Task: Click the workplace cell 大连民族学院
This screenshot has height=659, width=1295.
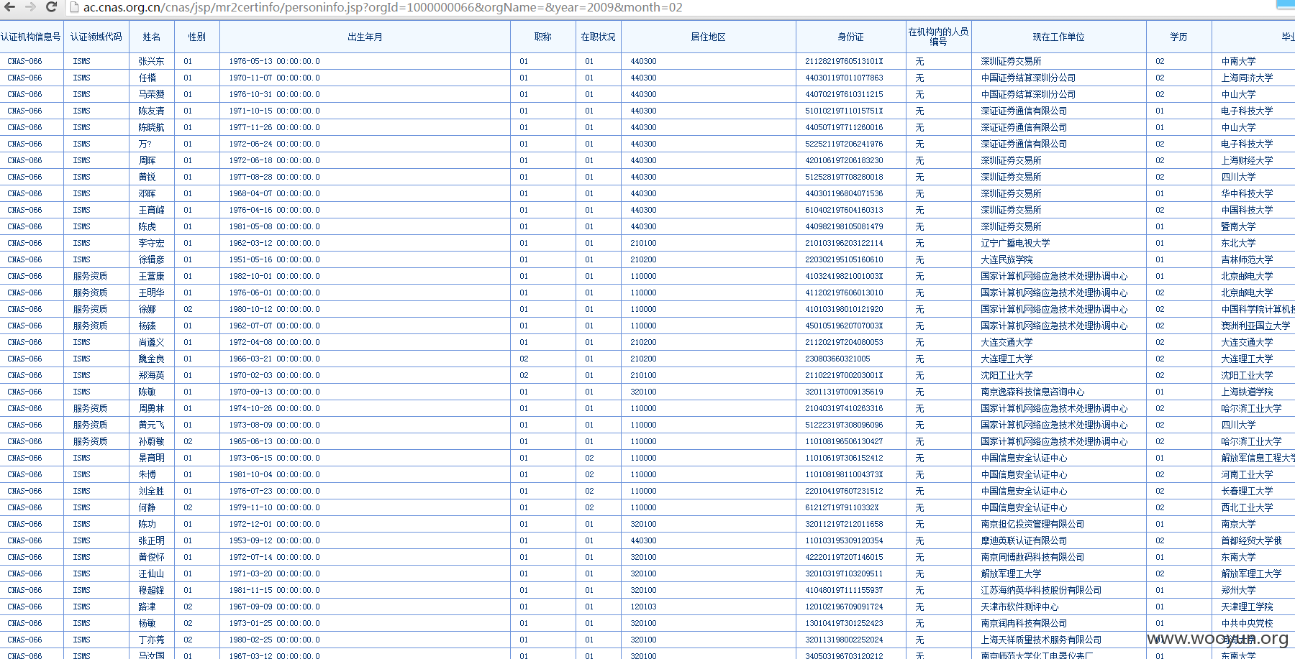Action: click(1007, 259)
